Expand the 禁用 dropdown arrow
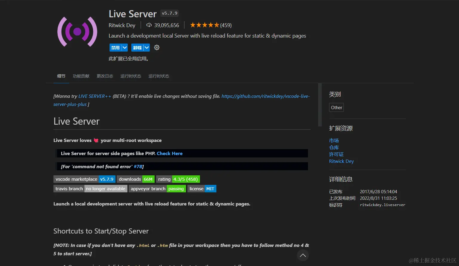459x266 pixels. pos(125,48)
